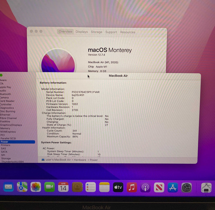Switch to the Displays tab

(81, 32)
